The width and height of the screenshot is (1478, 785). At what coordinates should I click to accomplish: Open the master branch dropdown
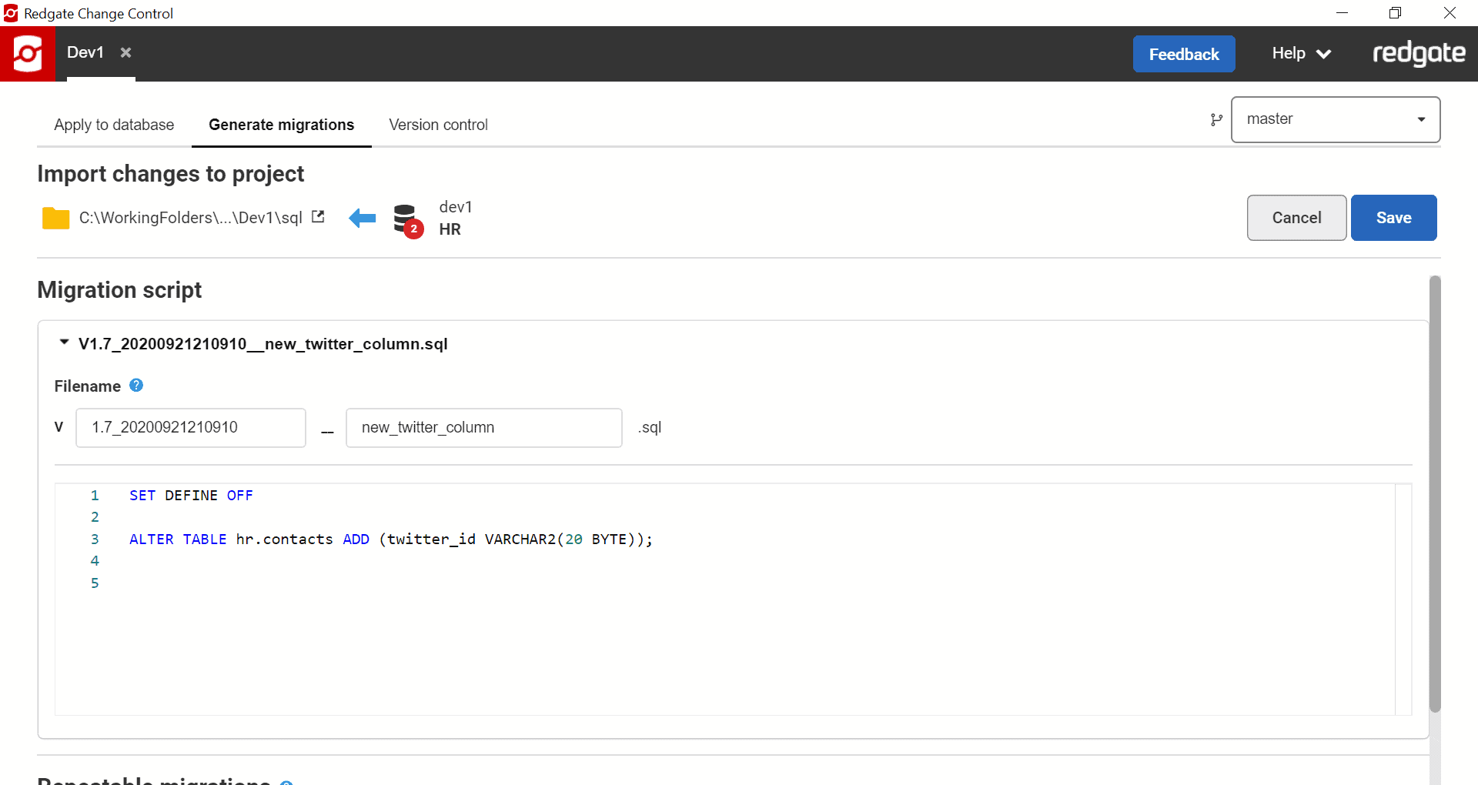pos(1336,119)
